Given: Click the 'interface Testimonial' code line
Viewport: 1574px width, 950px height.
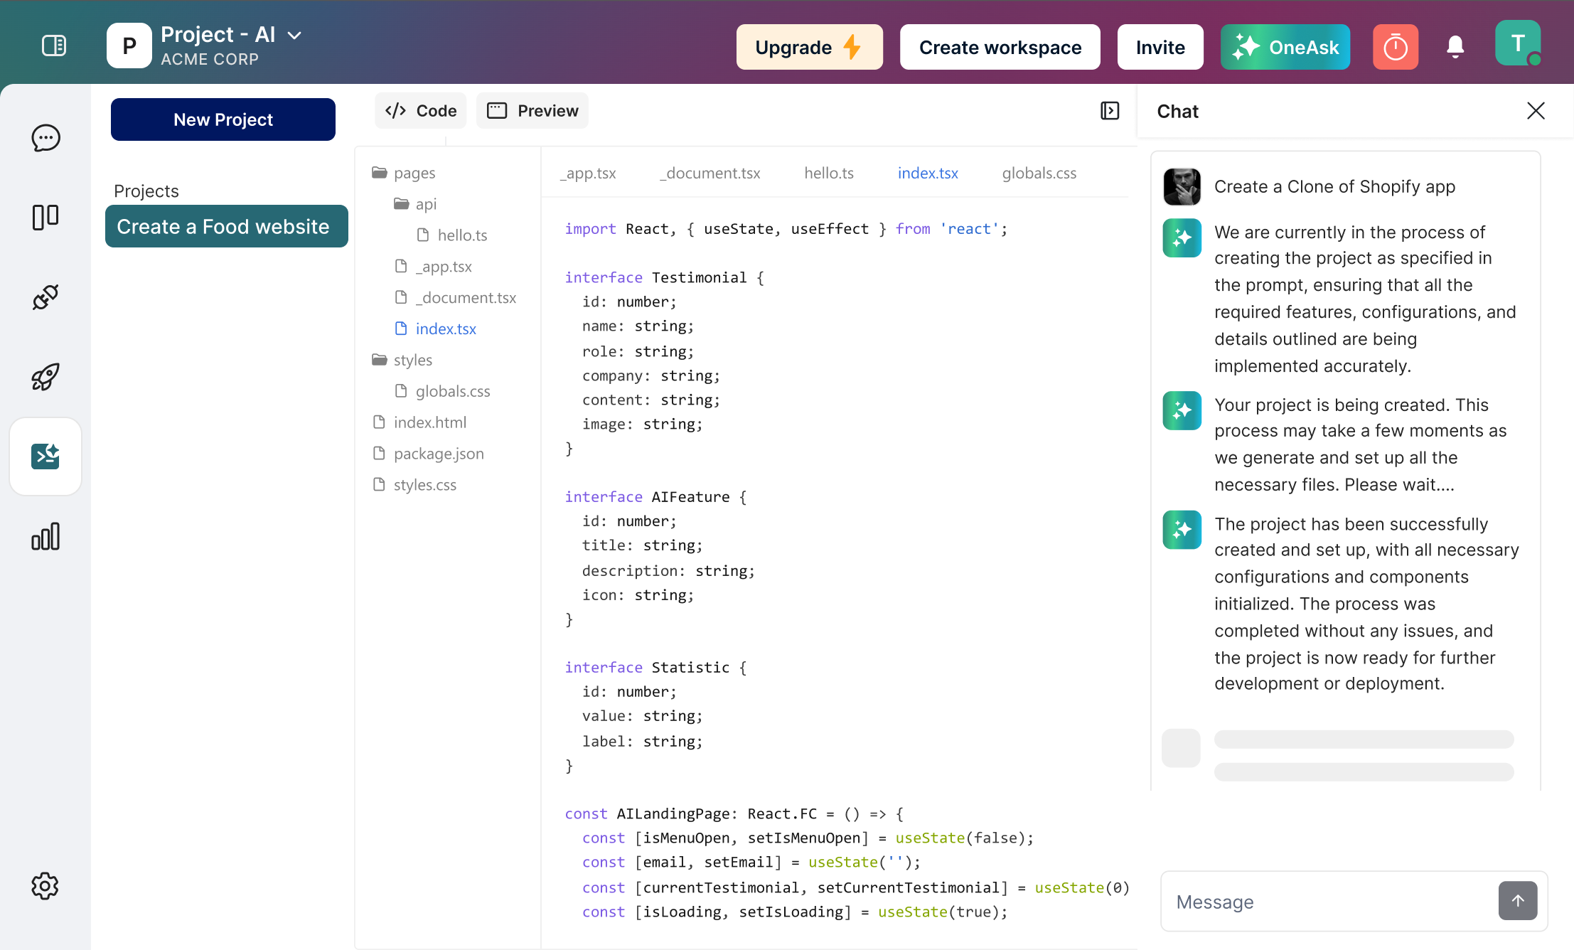Looking at the screenshot, I should [664, 277].
